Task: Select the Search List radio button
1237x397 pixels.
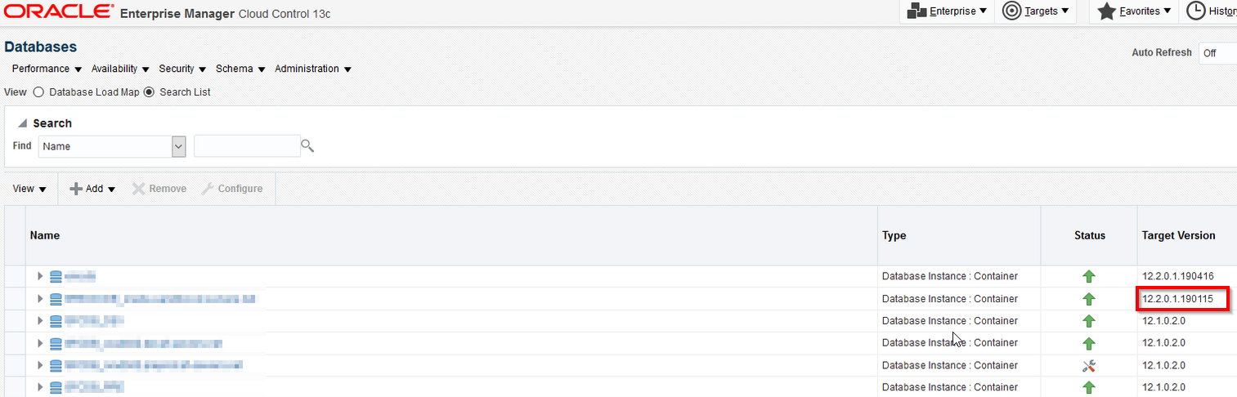Action: pyautogui.click(x=149, y=92)
